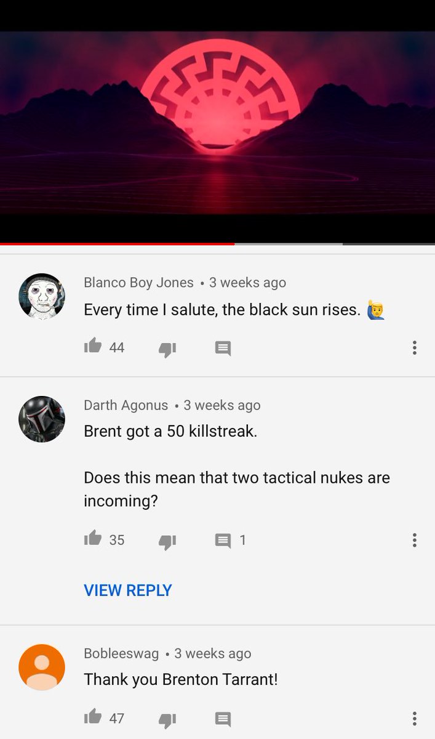
Task: Dislike the comment by Bobleeswag
Action: [167, 719]
